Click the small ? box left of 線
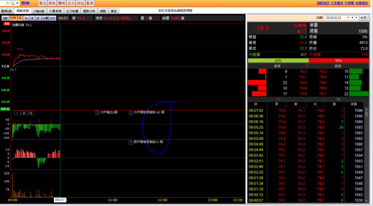The image size is (373, 206). click(17, 113)
